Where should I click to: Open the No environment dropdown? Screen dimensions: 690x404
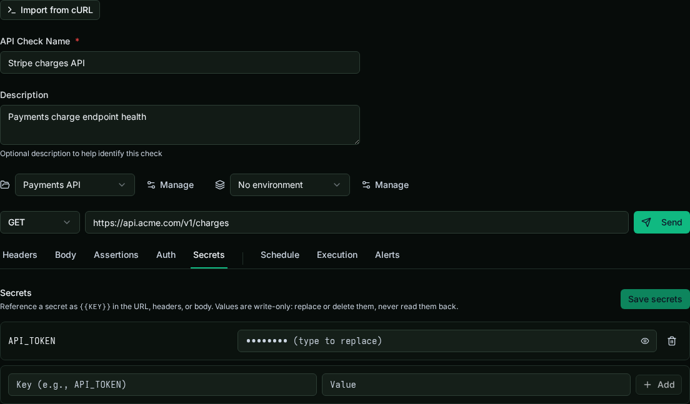tap(289, 185)
